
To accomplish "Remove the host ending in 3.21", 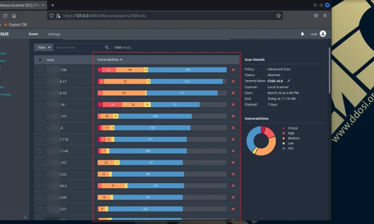I will tap(233, 209).
